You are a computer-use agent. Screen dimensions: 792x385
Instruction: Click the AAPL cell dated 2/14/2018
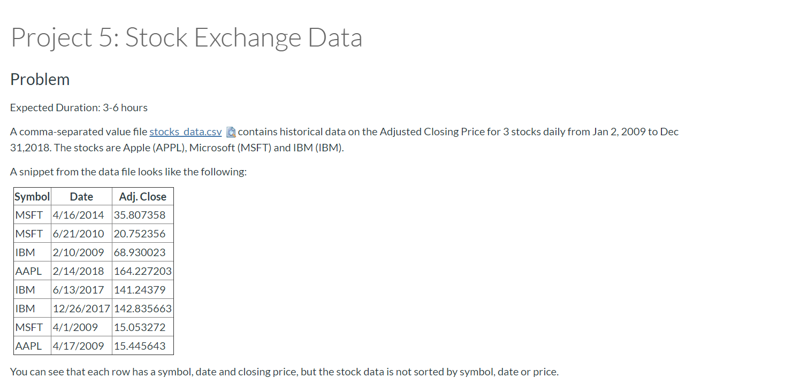point(32,271)
